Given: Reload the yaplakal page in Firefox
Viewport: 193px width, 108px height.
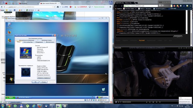Looking at the screenshot, I should (x=54, y=7).
